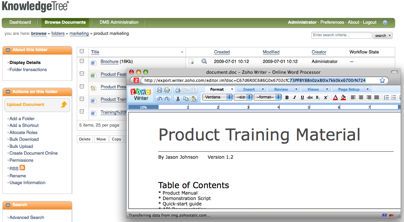
Task: Open the DMS Administration tab
Action: click(x=119, y=22)
